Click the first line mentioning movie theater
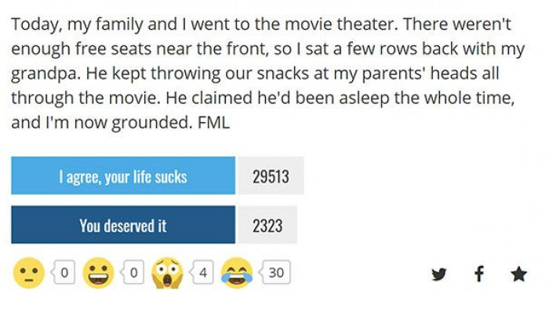Screen dimensions: 549x313 point(261,24)
